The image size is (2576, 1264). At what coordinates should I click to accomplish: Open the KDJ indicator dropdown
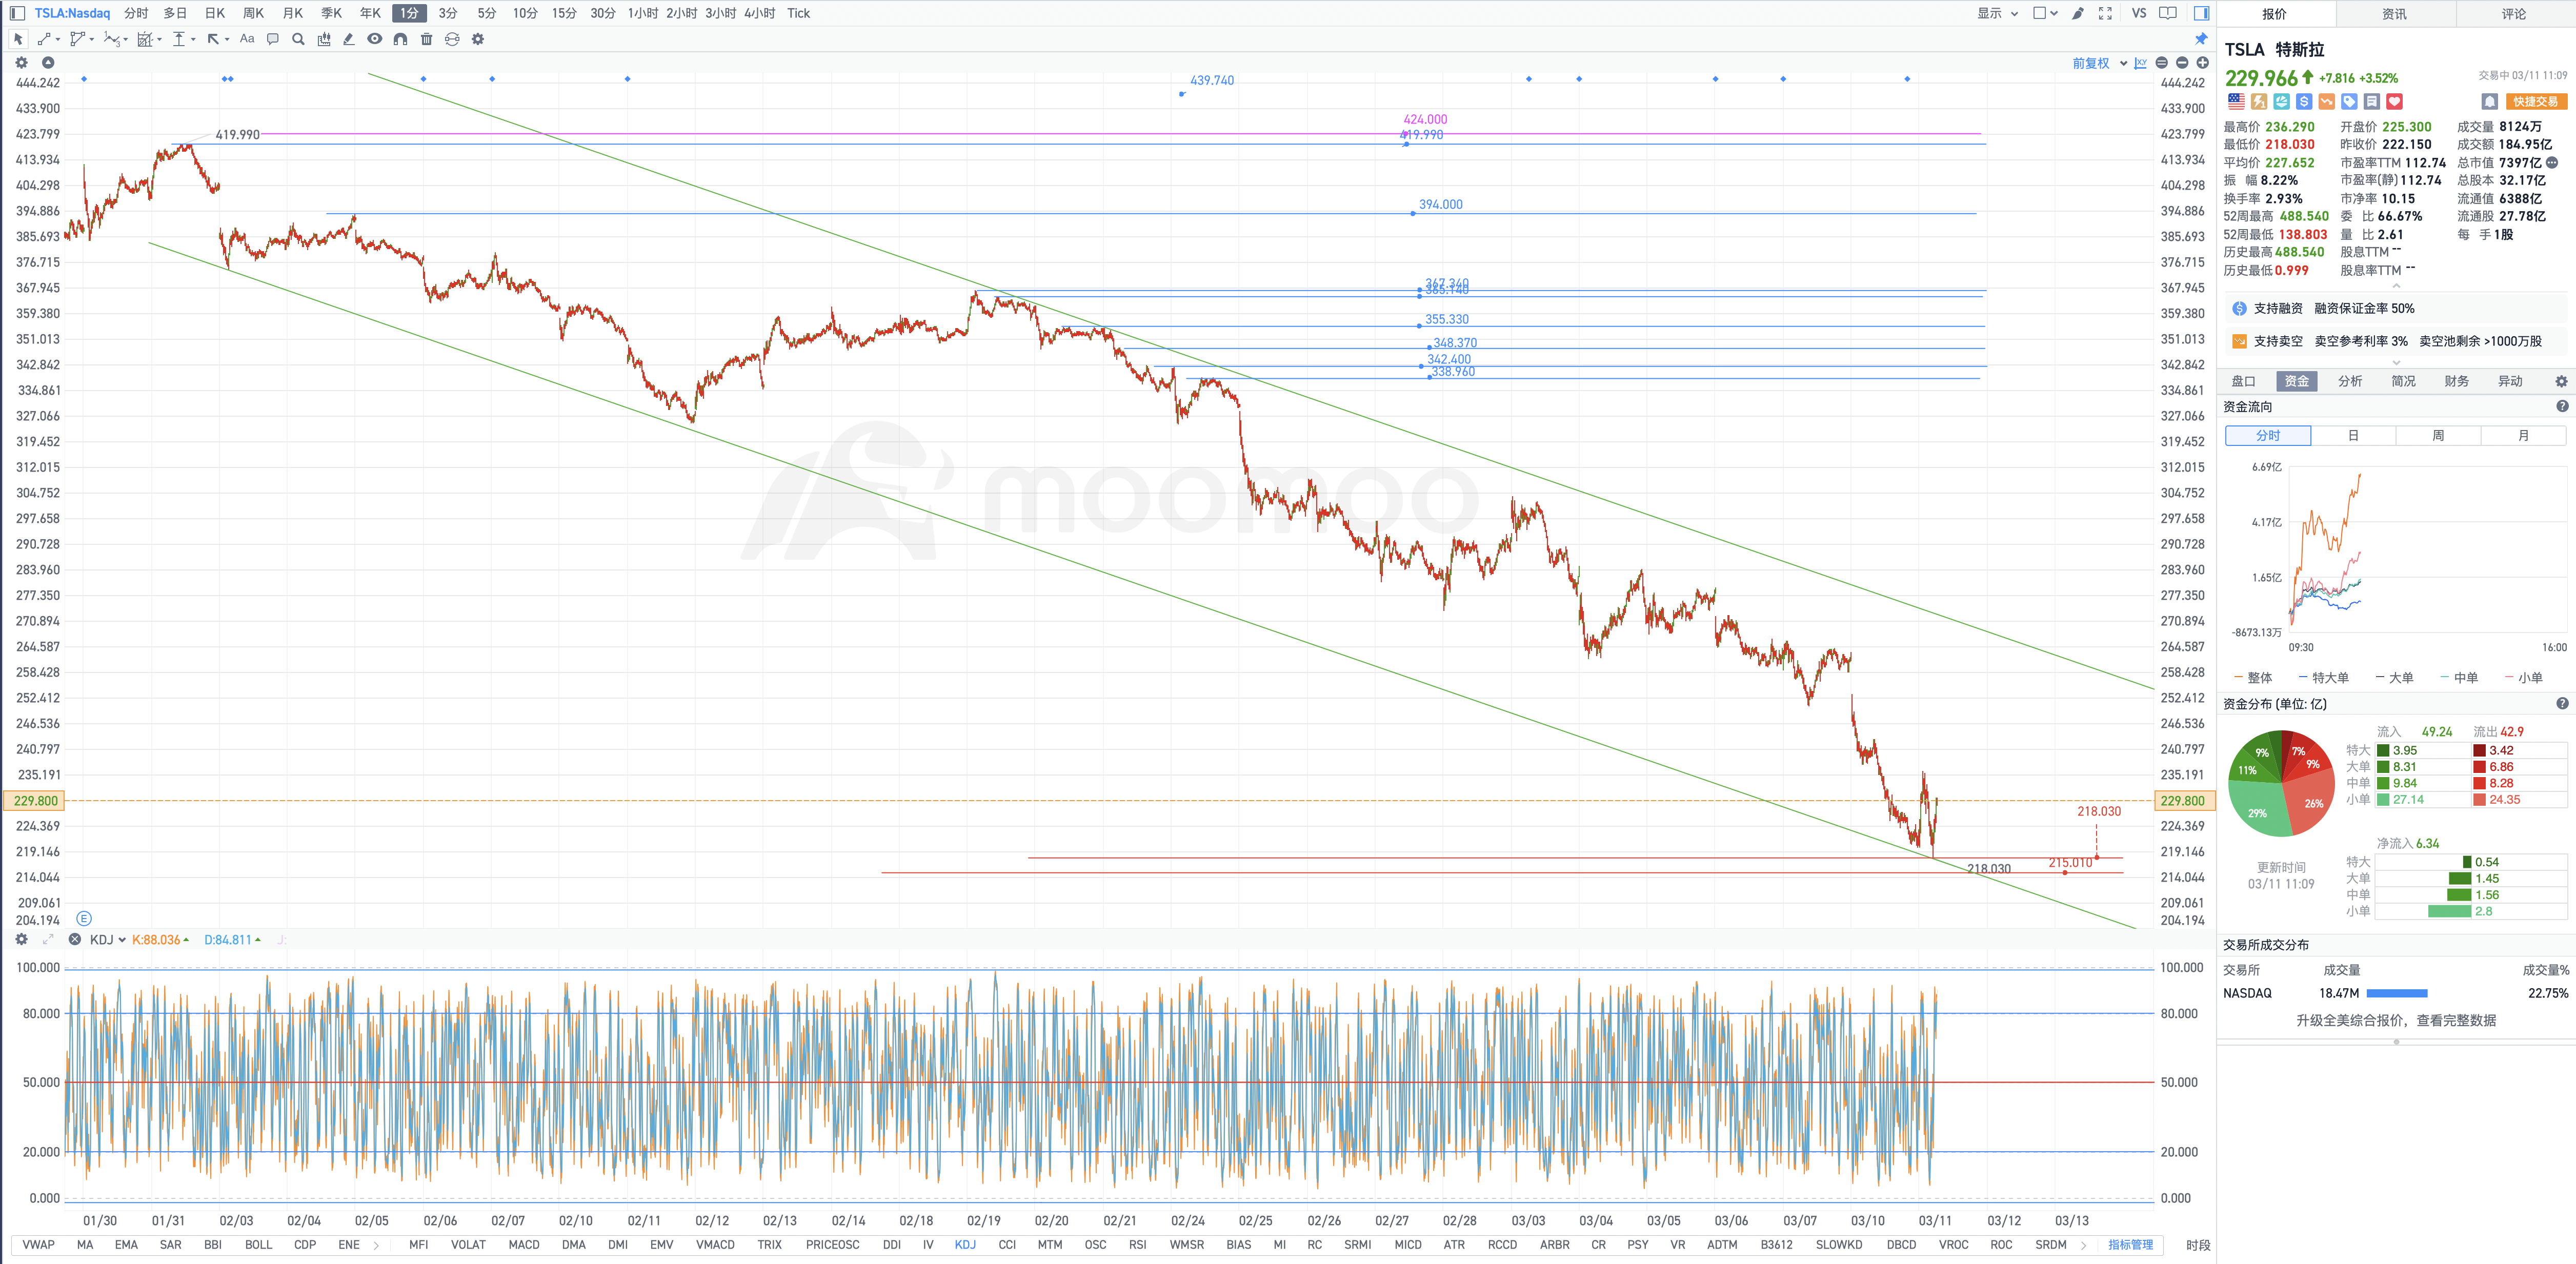(107, 939)
